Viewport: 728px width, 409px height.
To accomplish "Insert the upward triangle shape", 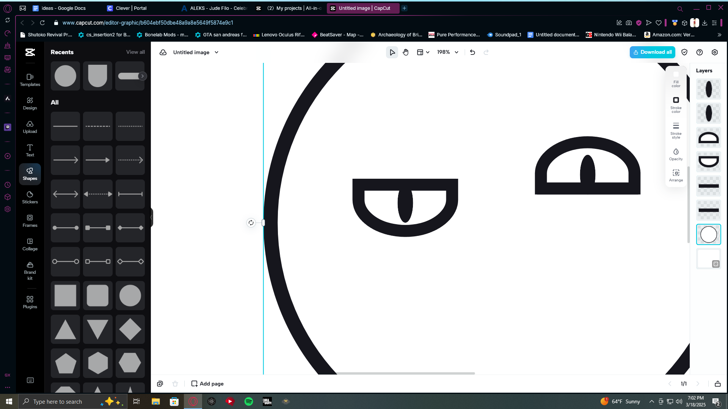I will (65, 329).
